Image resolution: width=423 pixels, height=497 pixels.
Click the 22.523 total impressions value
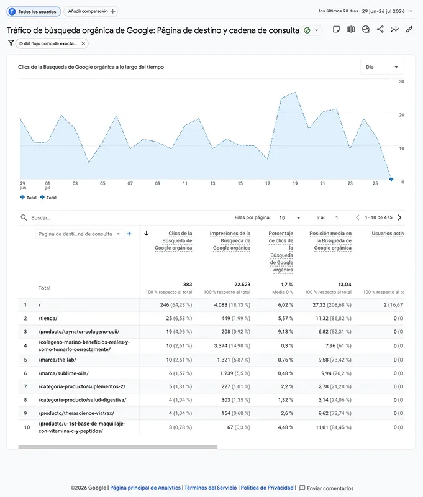pos(242,285)
